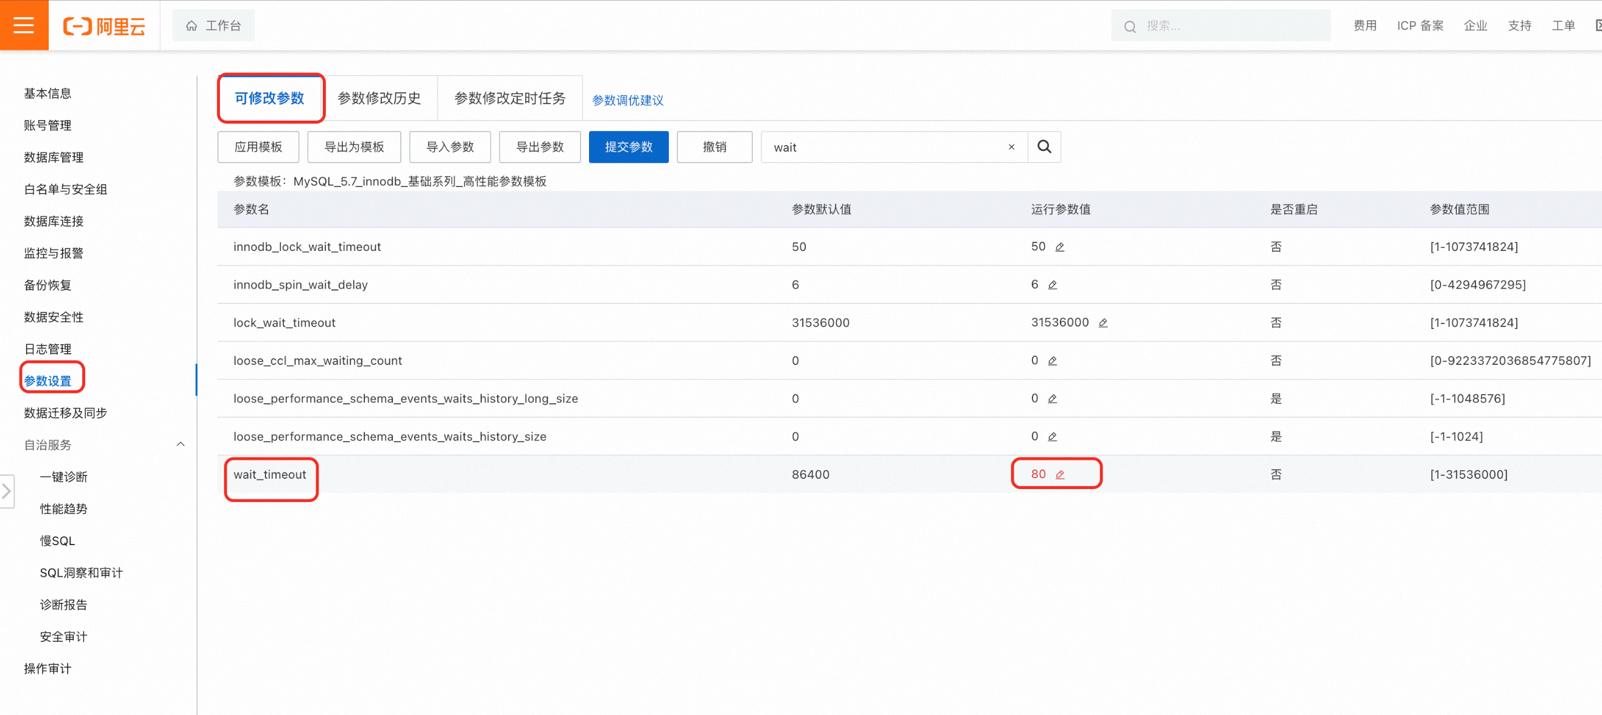
Task: Click the magnifier icon in the top search bar
Action: 1130,26
